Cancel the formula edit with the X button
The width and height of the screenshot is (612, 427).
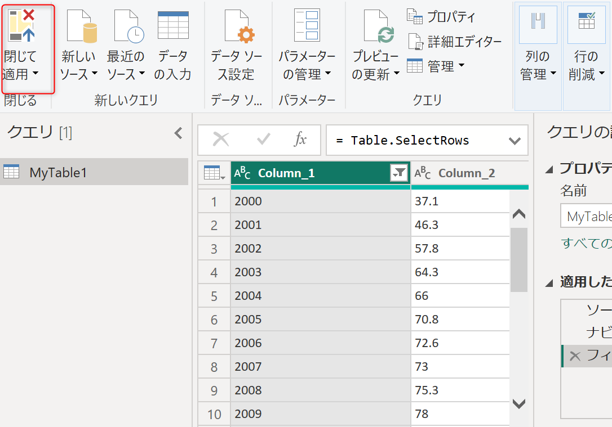221,140
